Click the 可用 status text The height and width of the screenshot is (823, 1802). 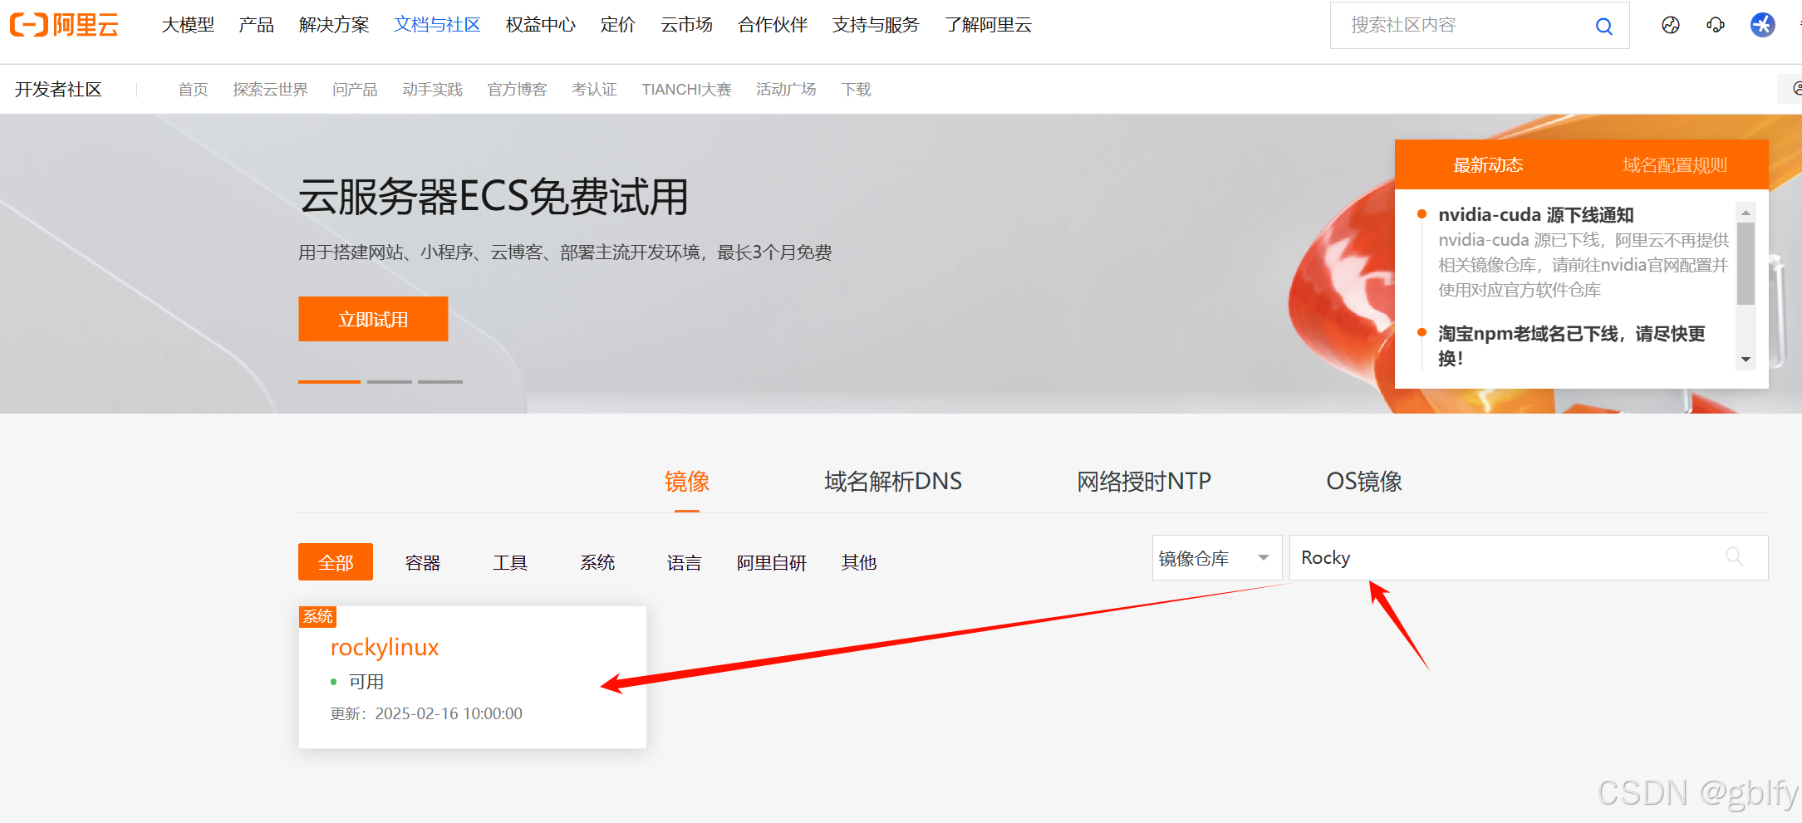pos(366,681)
